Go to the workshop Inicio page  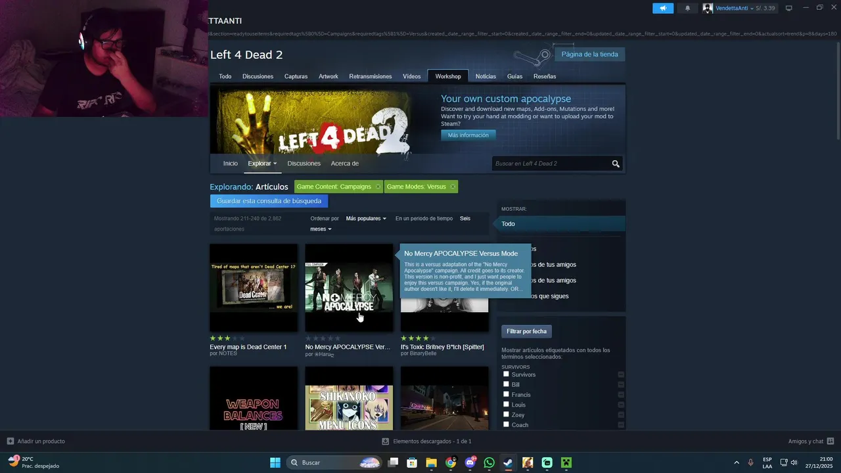click(x=231, y=164)
